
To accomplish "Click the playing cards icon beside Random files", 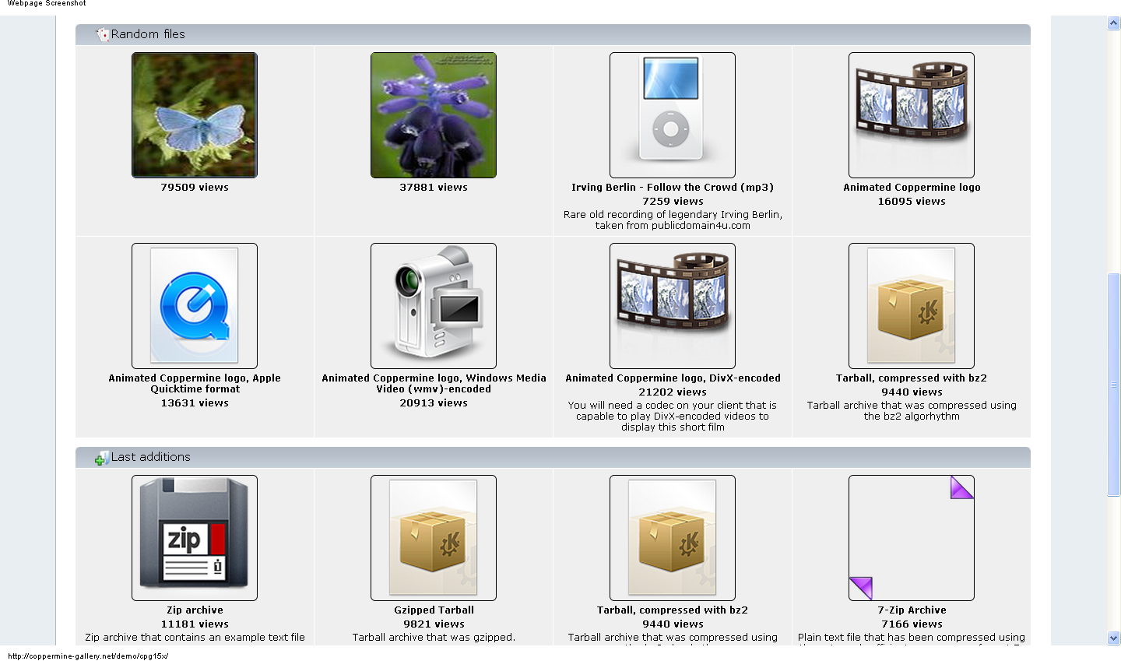I will click(x=101, y=34).
